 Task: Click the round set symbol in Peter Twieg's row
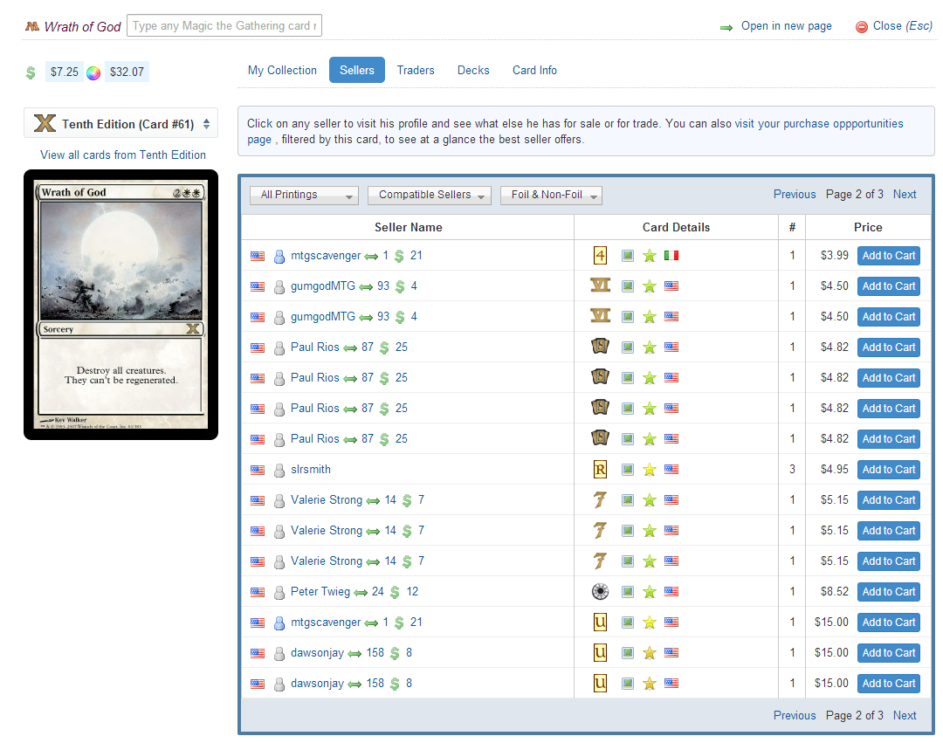tap(600, 592)
